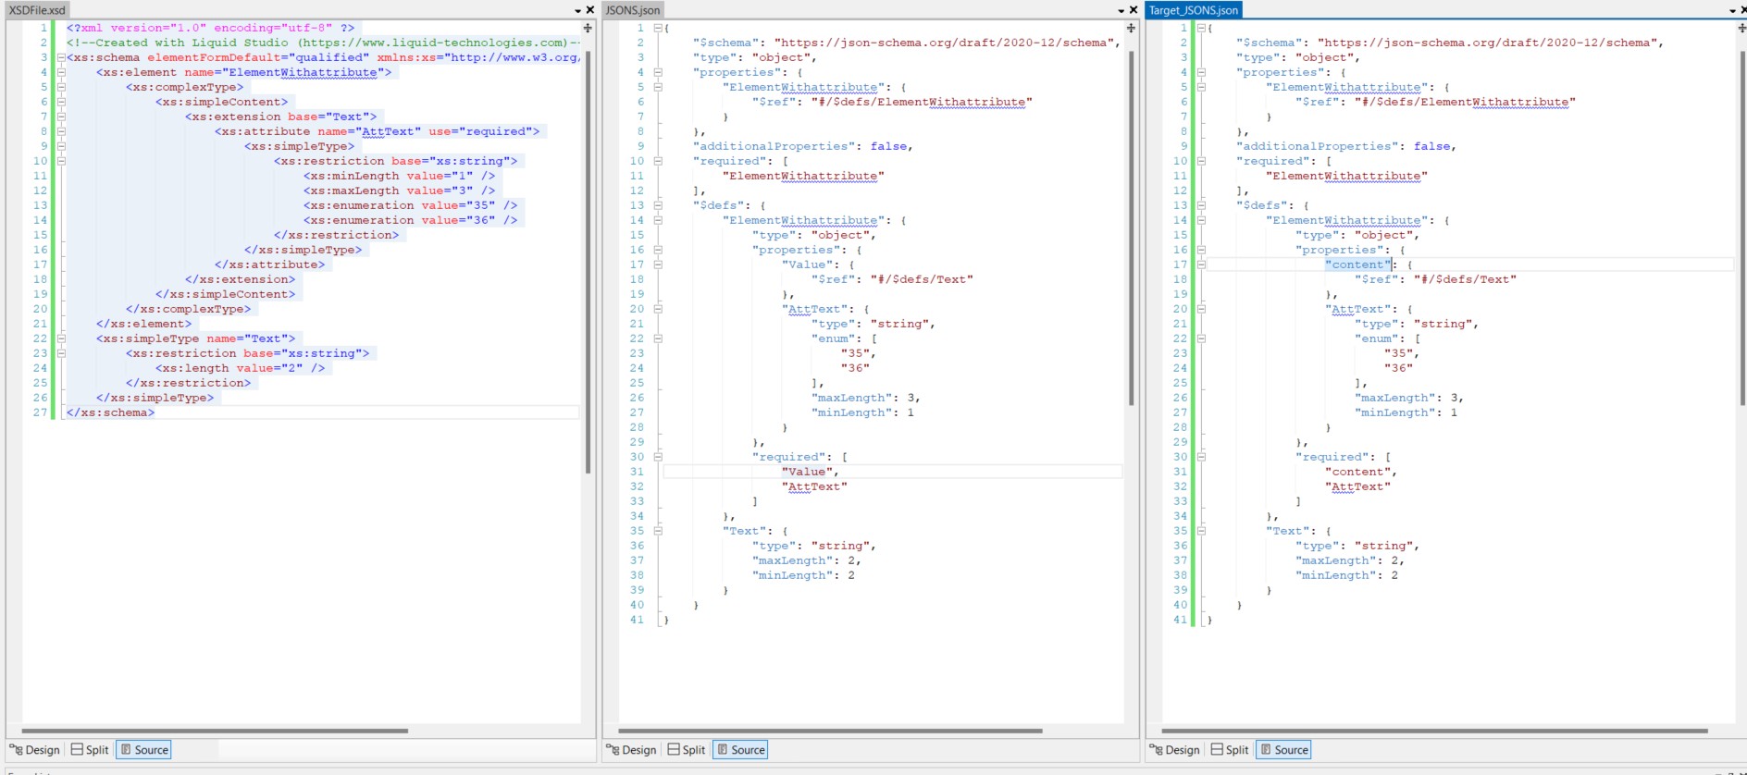Click the "content" property in Target_JSONS.json line 17
This screenshot has width=1747, height=775.
pyautogui.click(x=1359, y=264)
